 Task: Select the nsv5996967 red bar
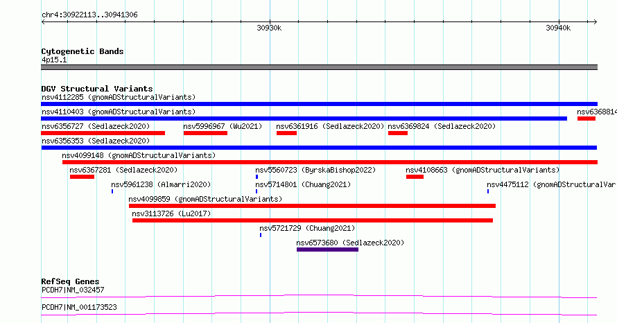(x=205, y=133)
